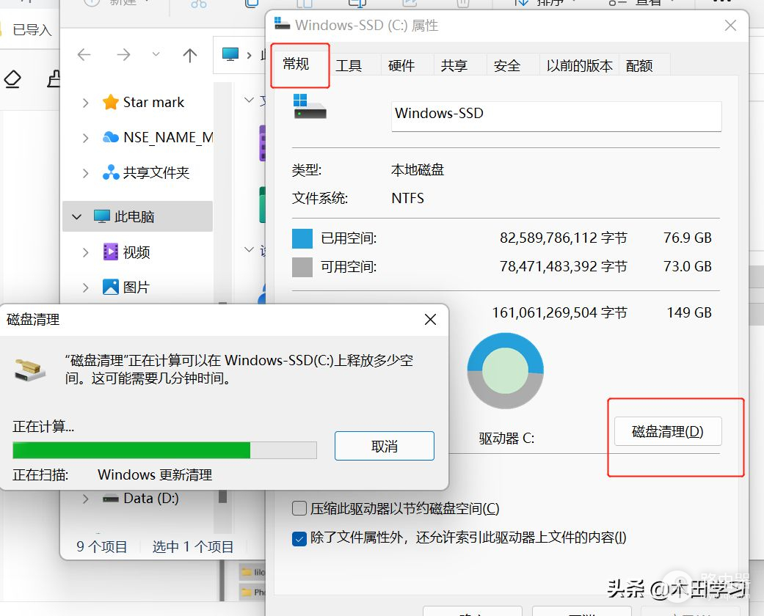This screenshot has width=764, height=616.
Task: Click the blue 已用空间 color swatch
Action: (302, 238)
